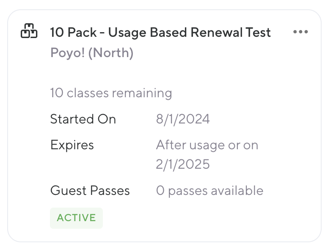The width and height of the screenshot is (336, 252).
Task: Click the word "Poyo!" under the title
Action: [x=67, y=53]
